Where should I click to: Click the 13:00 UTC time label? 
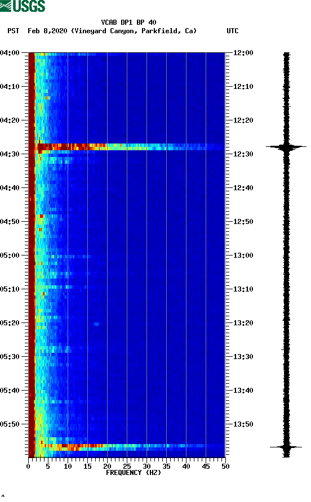(x=243, y=255)
